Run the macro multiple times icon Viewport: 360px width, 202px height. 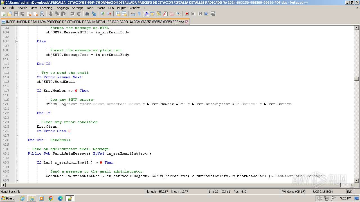pos(206,14)
